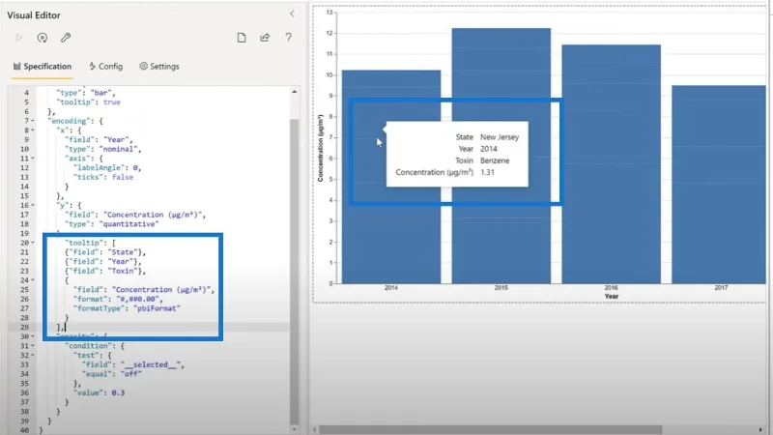
Task: Click the {"field": "Toxin"} code line
Action: click(x=105, y=271)
